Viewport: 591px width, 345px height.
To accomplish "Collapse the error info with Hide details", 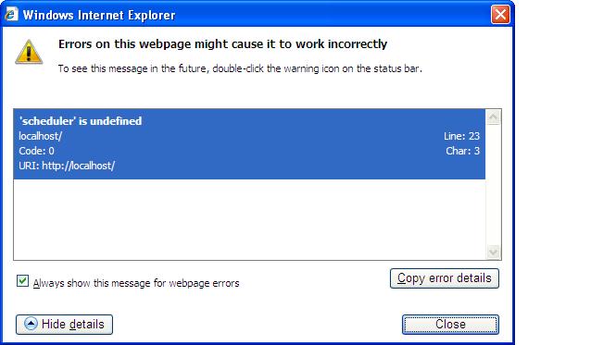I will pyautogui.click(x=65, y=325).
